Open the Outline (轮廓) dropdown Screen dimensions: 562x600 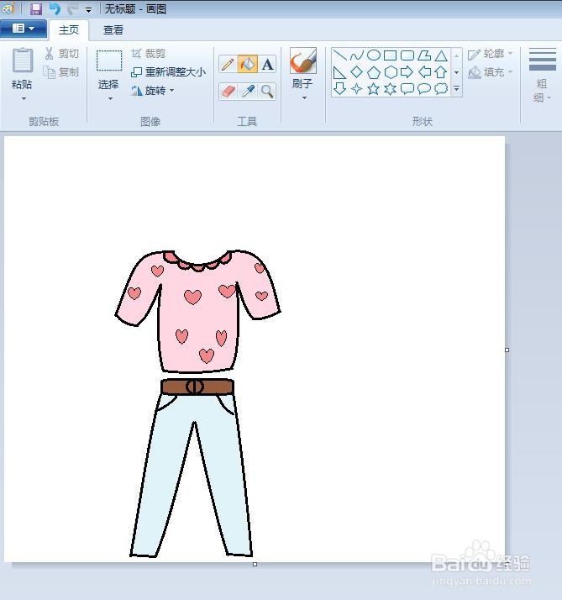pyautogui.click(x=490, y=54)
